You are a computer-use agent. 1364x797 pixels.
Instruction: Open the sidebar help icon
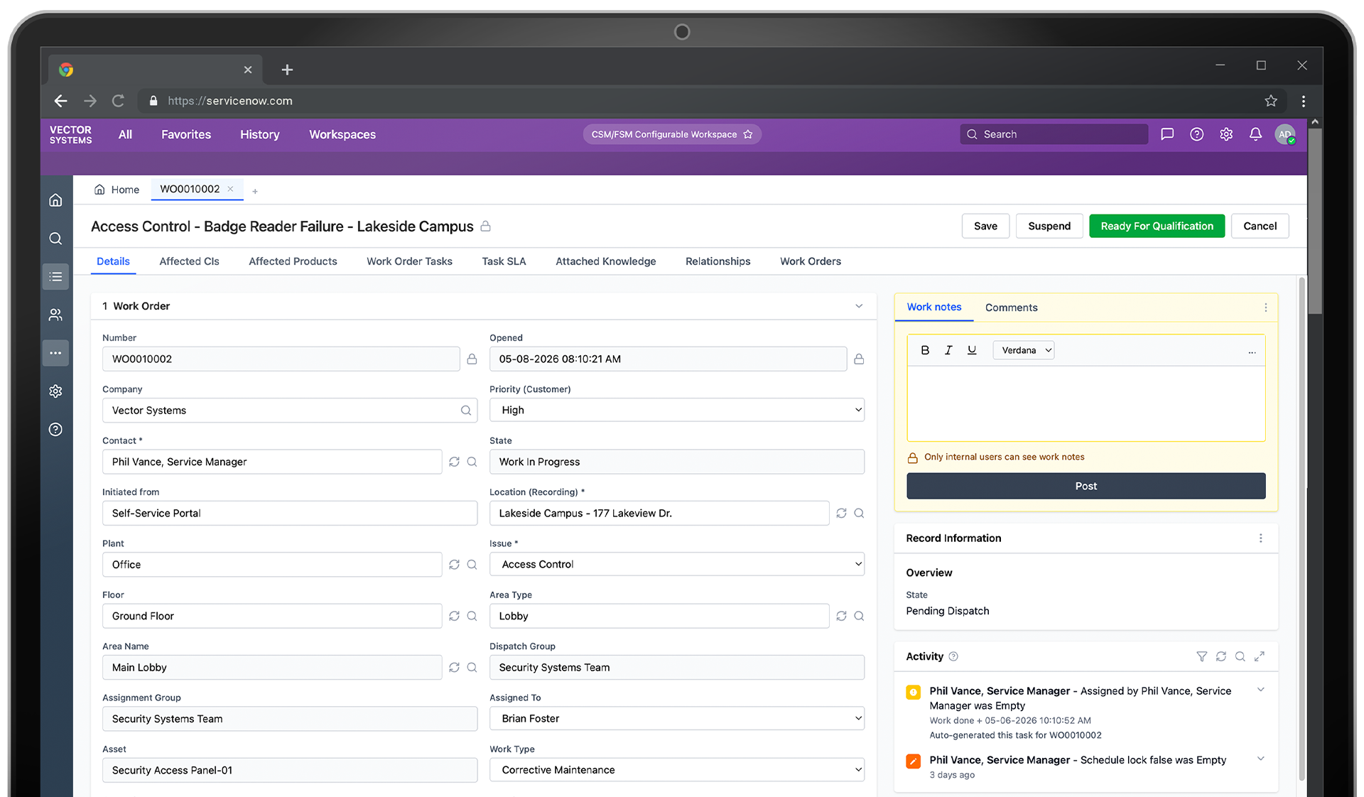pos(55,429)
